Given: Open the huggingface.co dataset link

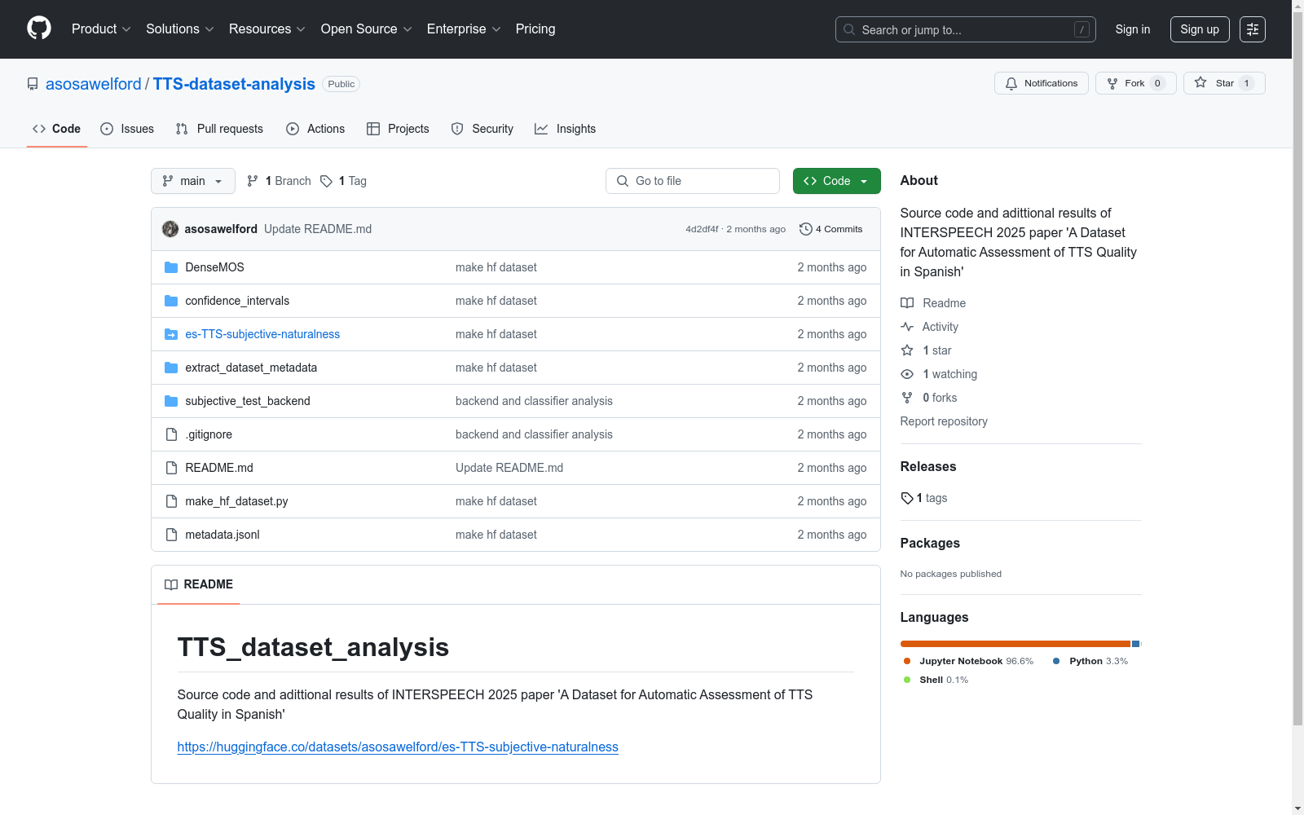Looking at the screenshot, I should pos(398,747).
